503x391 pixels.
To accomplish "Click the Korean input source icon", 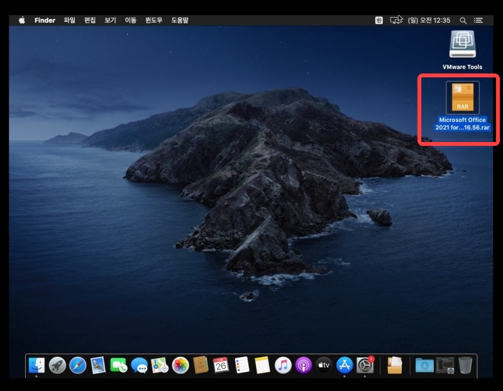I will point(379,20).
